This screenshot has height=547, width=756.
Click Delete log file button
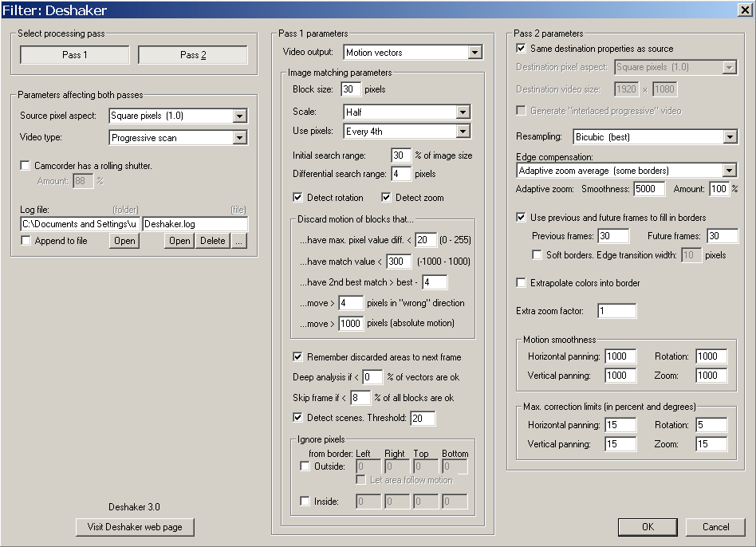pos(213,241)
